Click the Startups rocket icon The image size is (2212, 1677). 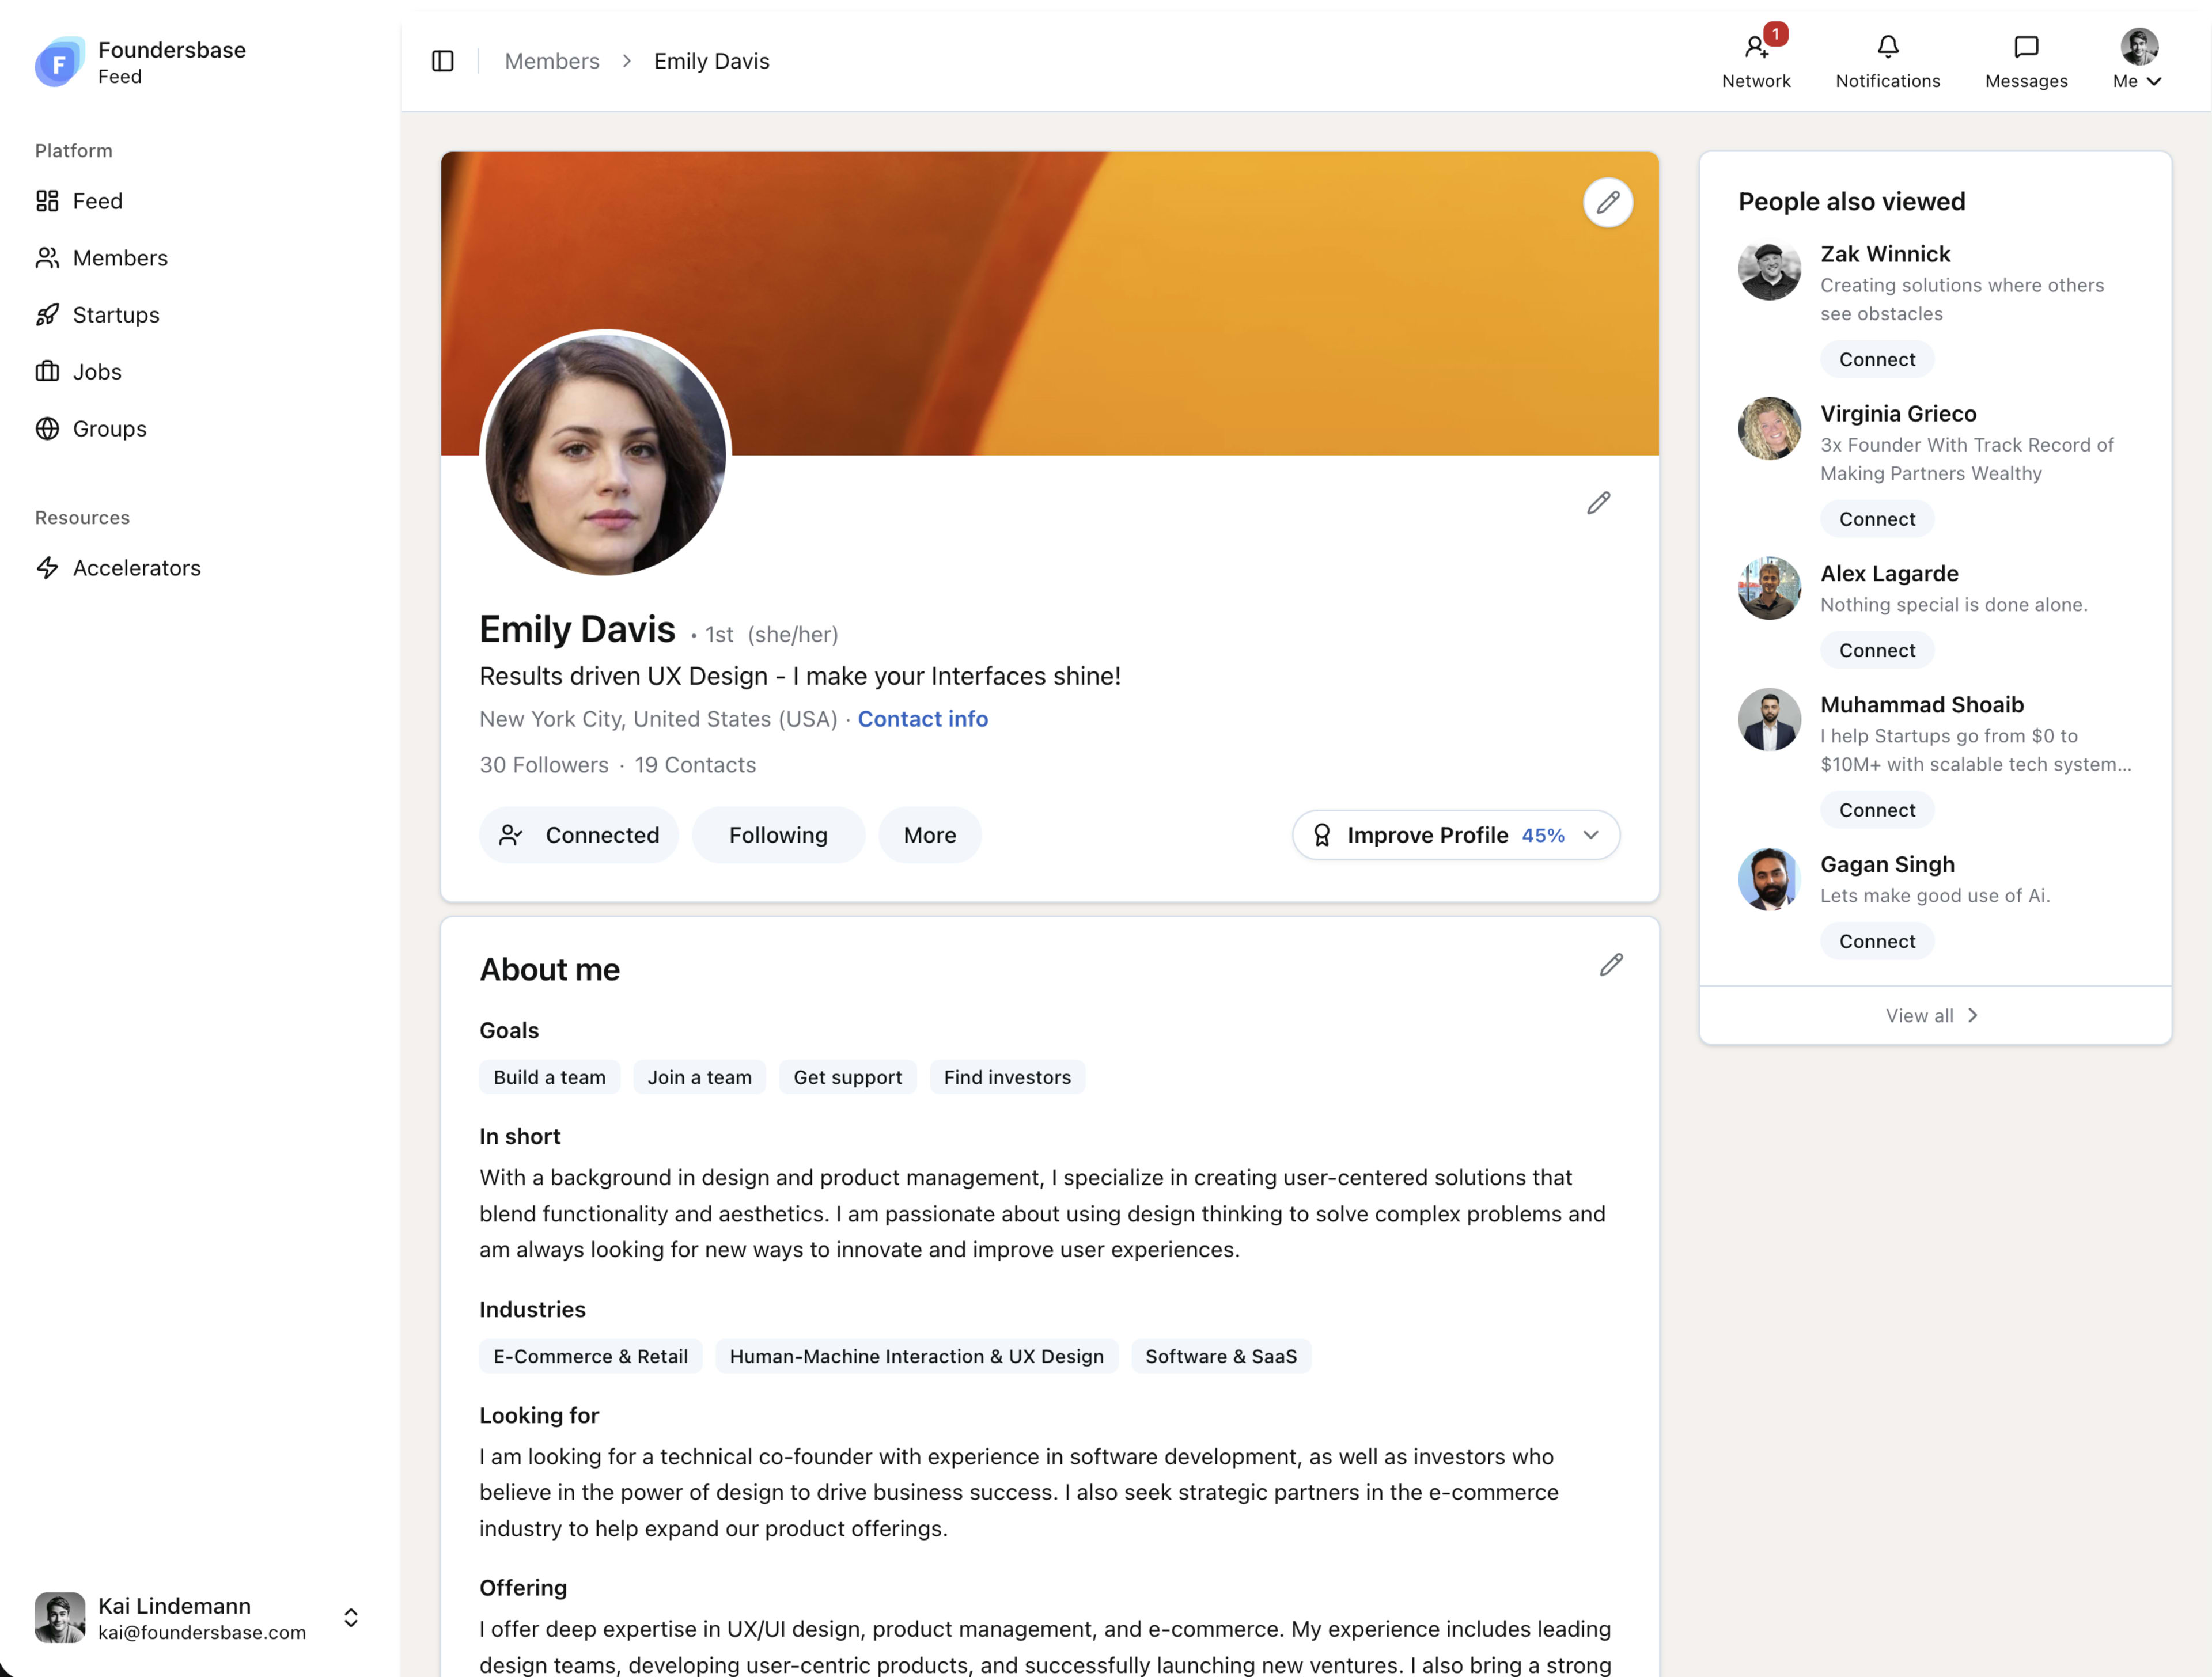click(x=47, y=315)
